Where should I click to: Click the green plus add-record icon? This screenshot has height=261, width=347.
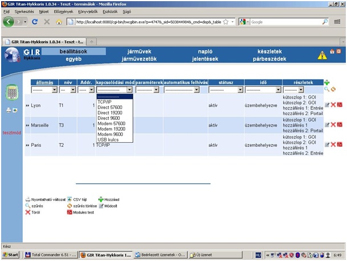pos(326,83)
